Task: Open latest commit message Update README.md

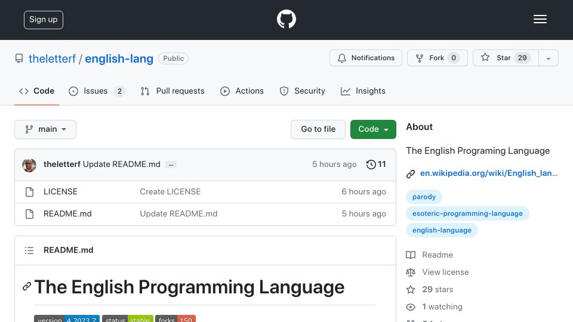Action: pyautogui.click(x=122, y=165)
